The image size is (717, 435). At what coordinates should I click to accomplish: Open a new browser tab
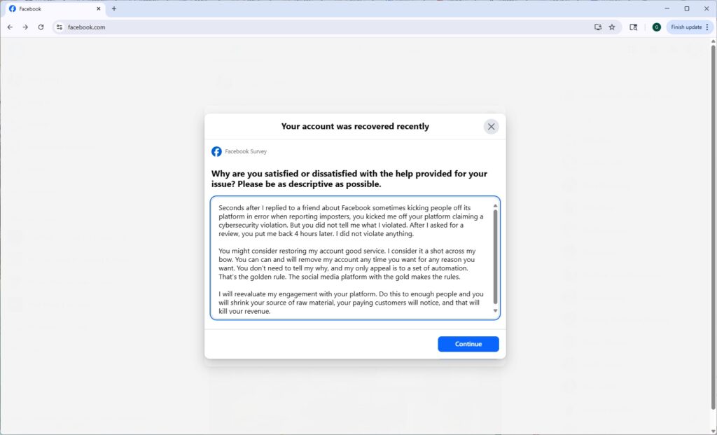tap(114, 9)
